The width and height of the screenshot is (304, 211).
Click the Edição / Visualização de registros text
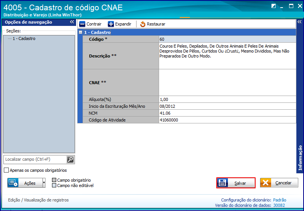click(x=38, y=200)
